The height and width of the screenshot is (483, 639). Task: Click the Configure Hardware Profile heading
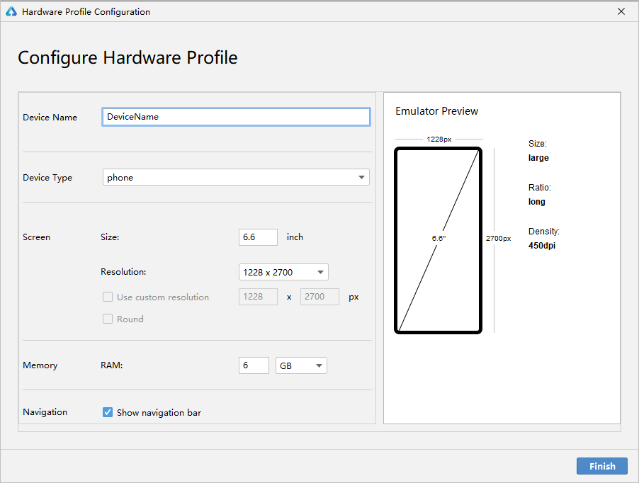click(x=128, y=58)
